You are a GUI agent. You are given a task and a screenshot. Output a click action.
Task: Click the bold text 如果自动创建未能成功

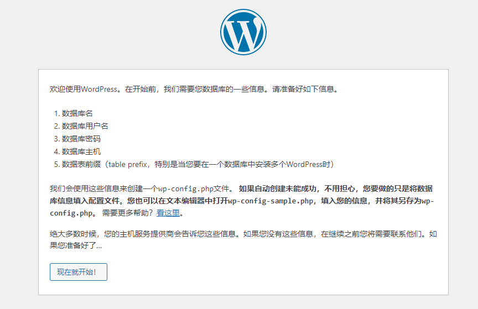click(x=277, y=188)
